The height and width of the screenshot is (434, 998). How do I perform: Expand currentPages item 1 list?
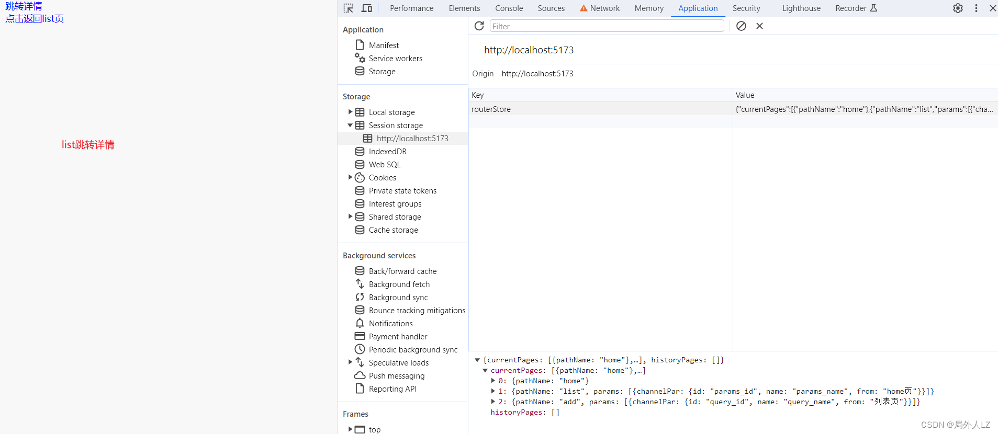click(493, 391)
